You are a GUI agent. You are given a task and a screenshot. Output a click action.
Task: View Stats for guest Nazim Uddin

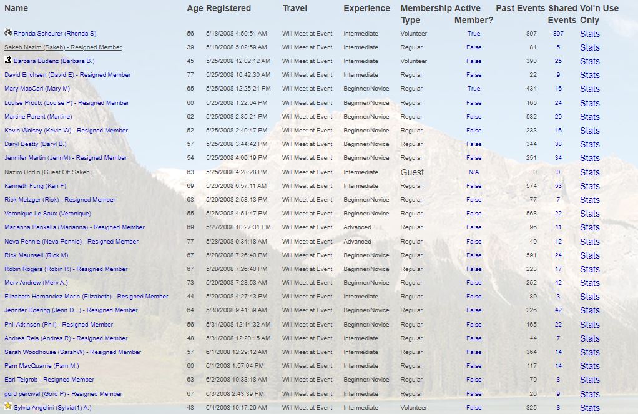tap(589, 172)
